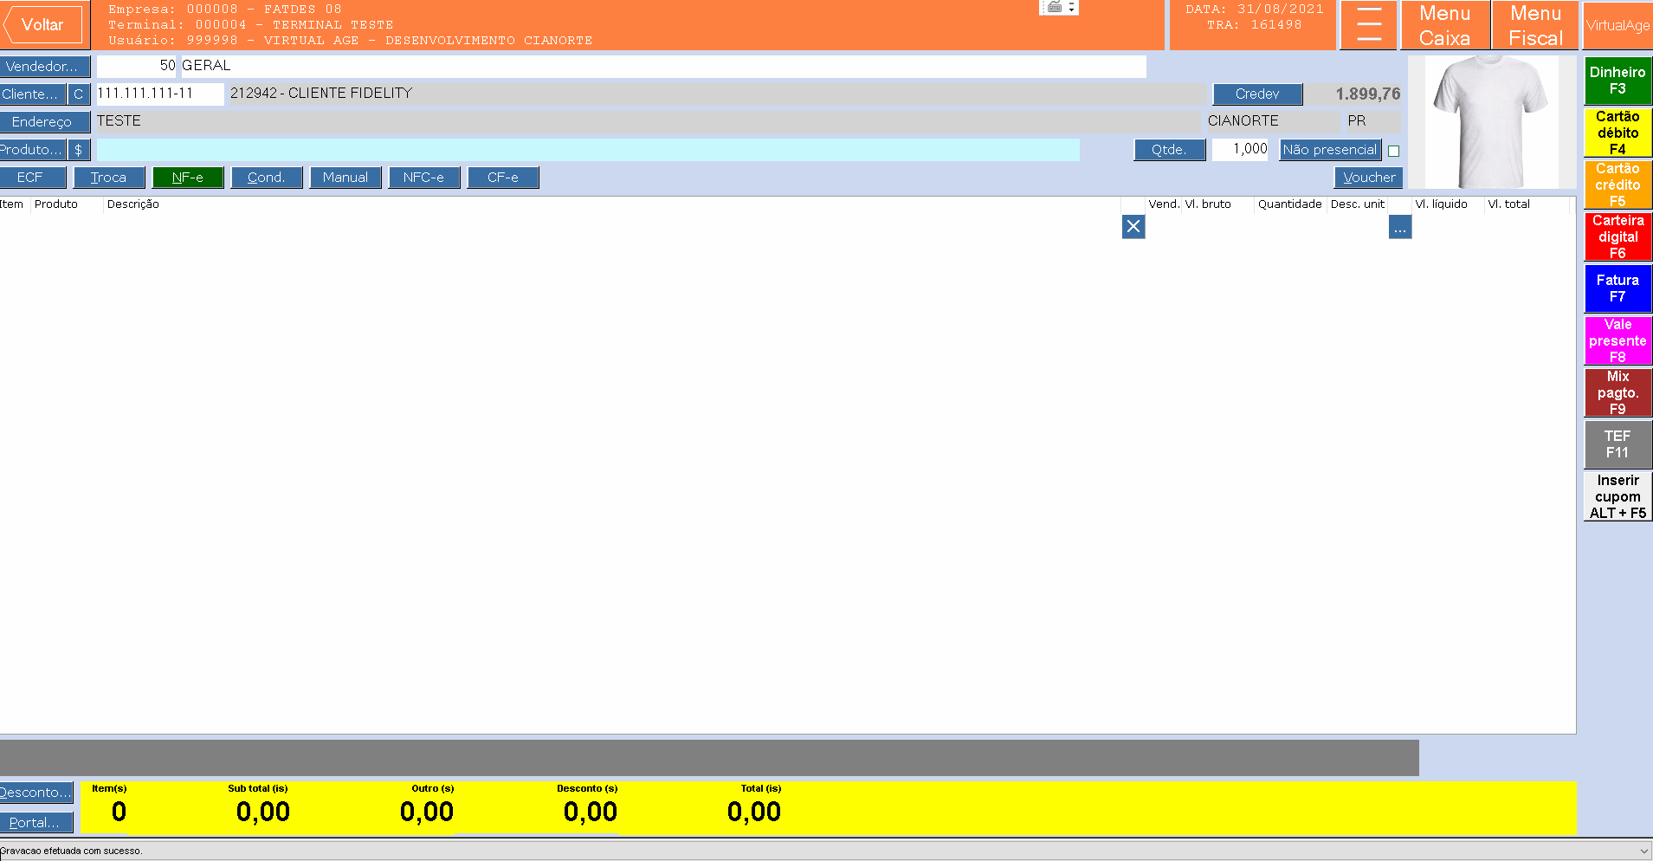This screenshot has height=861, width=1653.
Task: Open Cliente lookup
Action: pos(33,94)
